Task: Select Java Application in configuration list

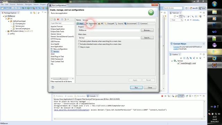Action: (x=57, y=47)
